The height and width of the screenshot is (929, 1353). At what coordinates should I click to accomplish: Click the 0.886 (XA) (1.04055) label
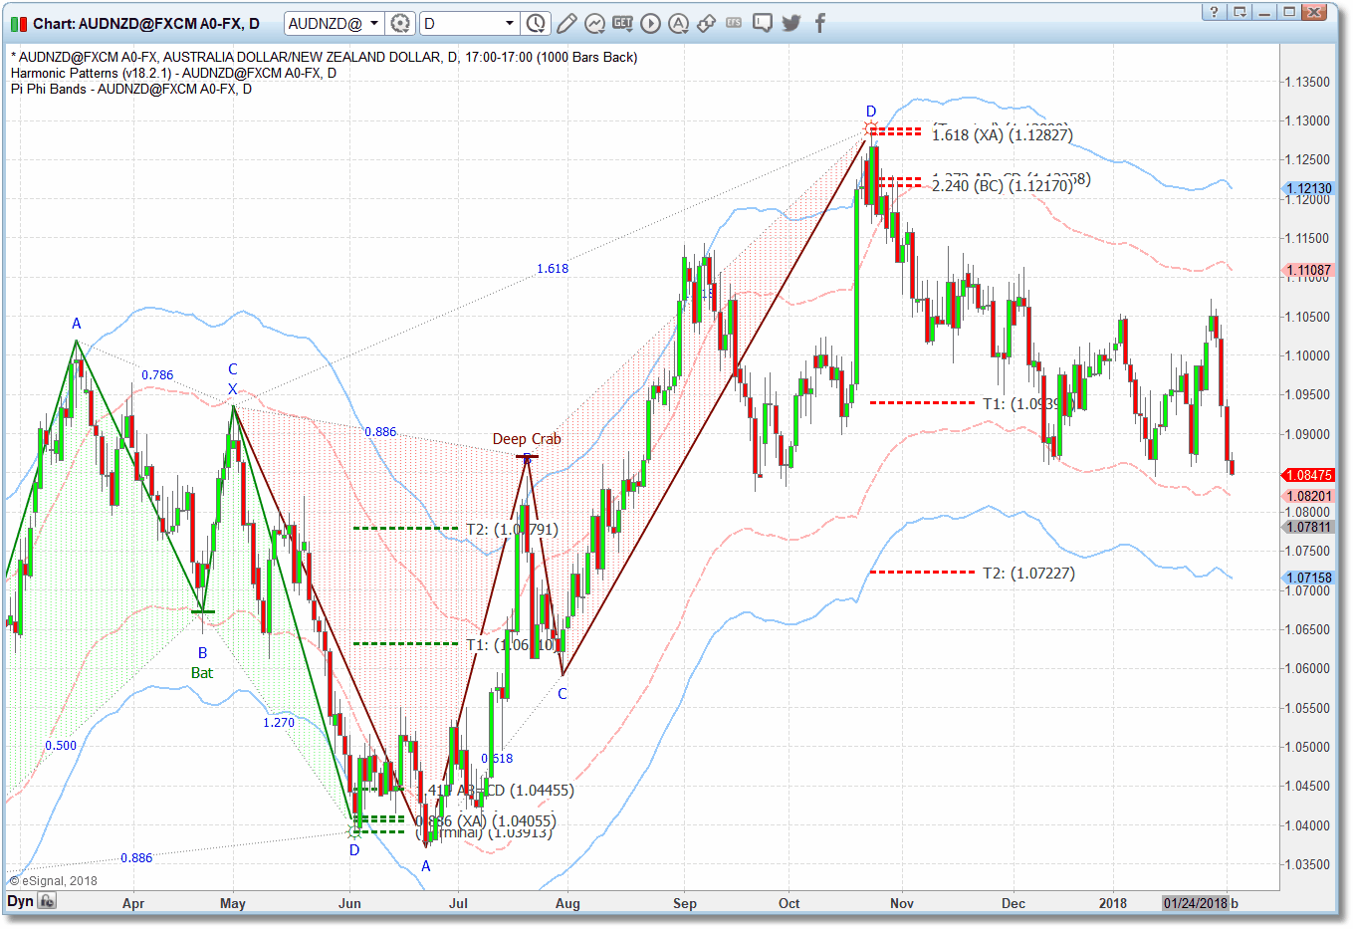[x=487, y=821]
